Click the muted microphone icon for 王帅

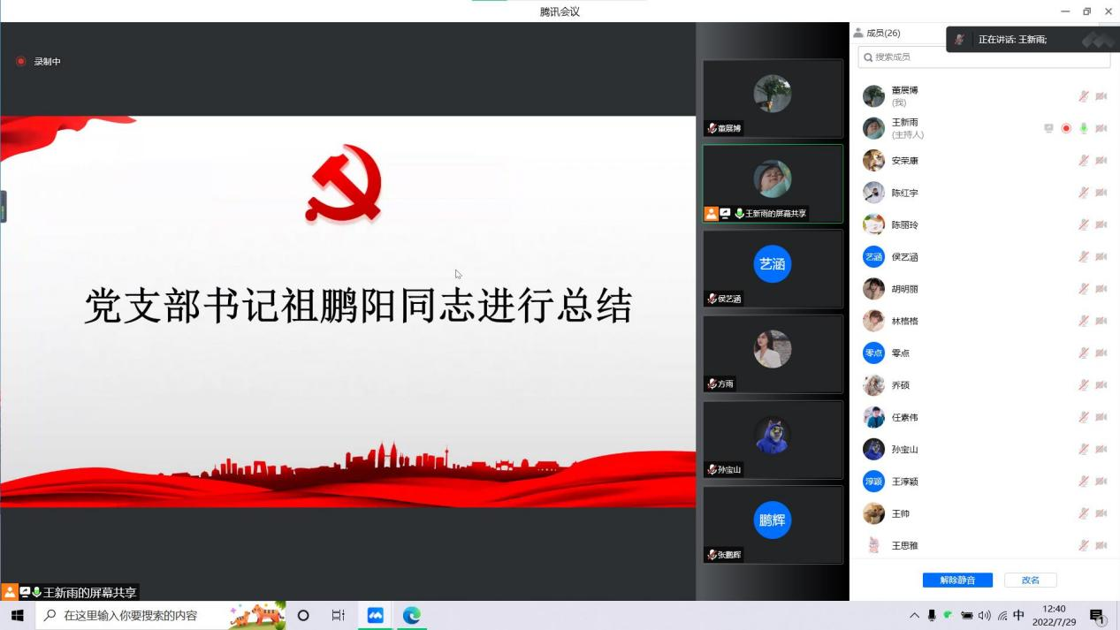click(x=1083, y=513)
